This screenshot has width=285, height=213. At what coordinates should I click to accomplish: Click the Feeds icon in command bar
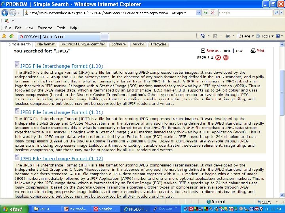pyautogui.click(x=215, y=36)
